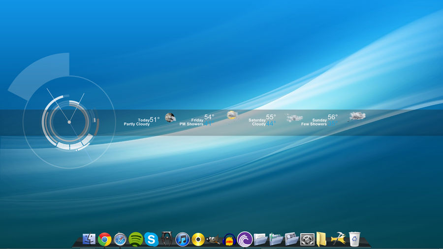Click the 51° temperature reading
This screenshot has width=443, height=249.
coord(155,119)
